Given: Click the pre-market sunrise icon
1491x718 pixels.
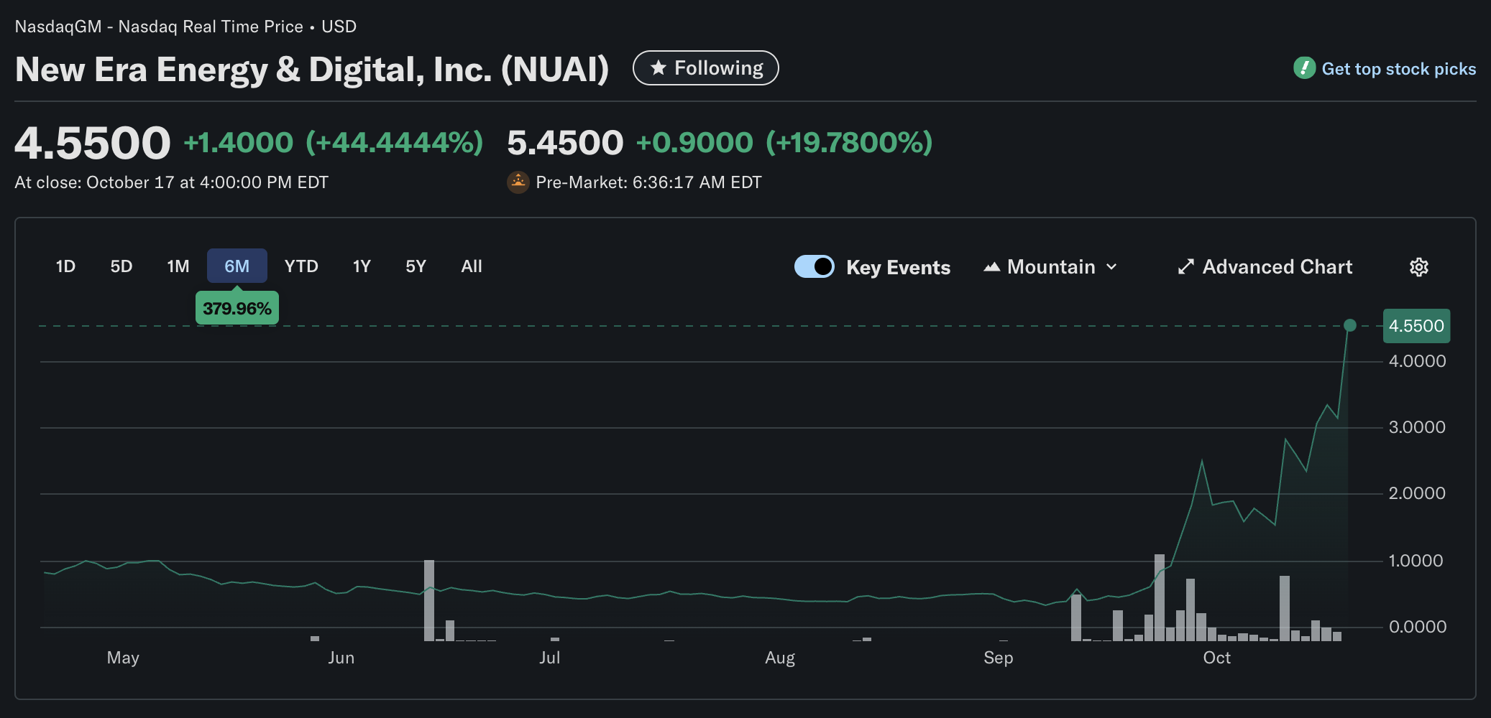Looking at the screenshot, I should pos(518,182).
